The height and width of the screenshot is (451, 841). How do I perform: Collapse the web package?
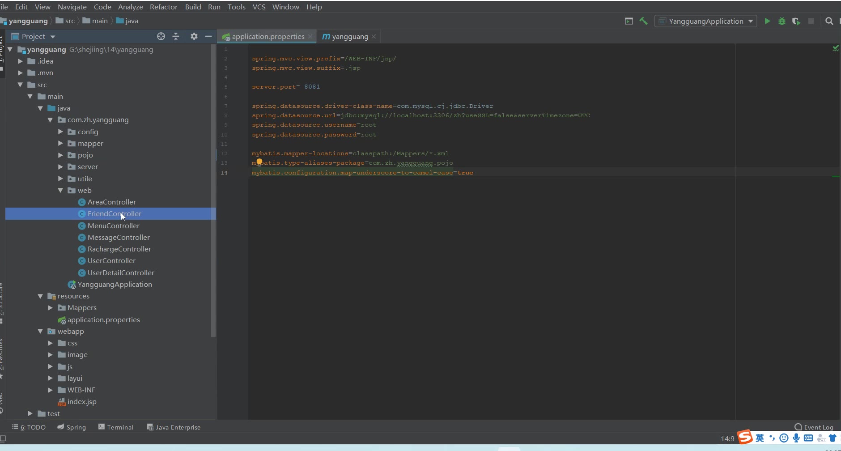click(x=60, y=190)
